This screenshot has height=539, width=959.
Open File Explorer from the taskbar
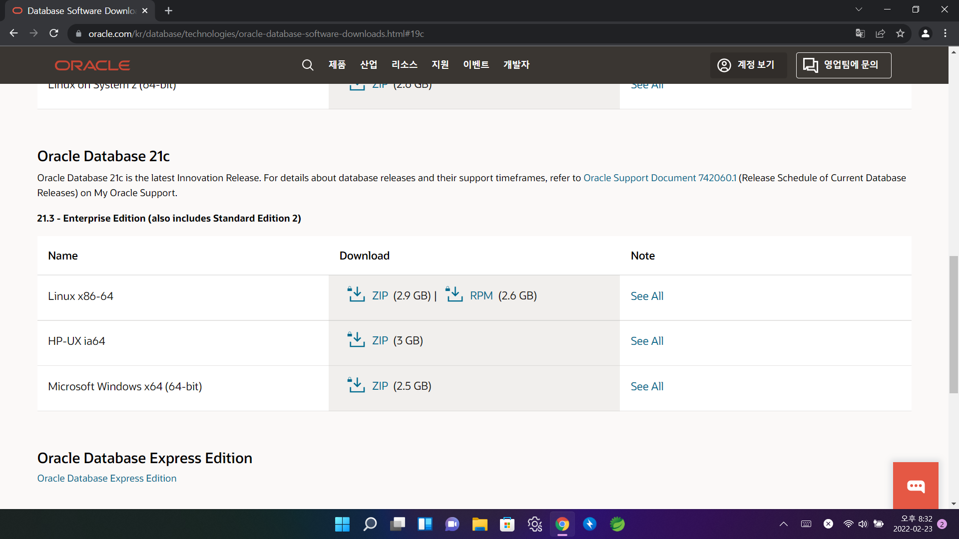(x=479, y=524)
